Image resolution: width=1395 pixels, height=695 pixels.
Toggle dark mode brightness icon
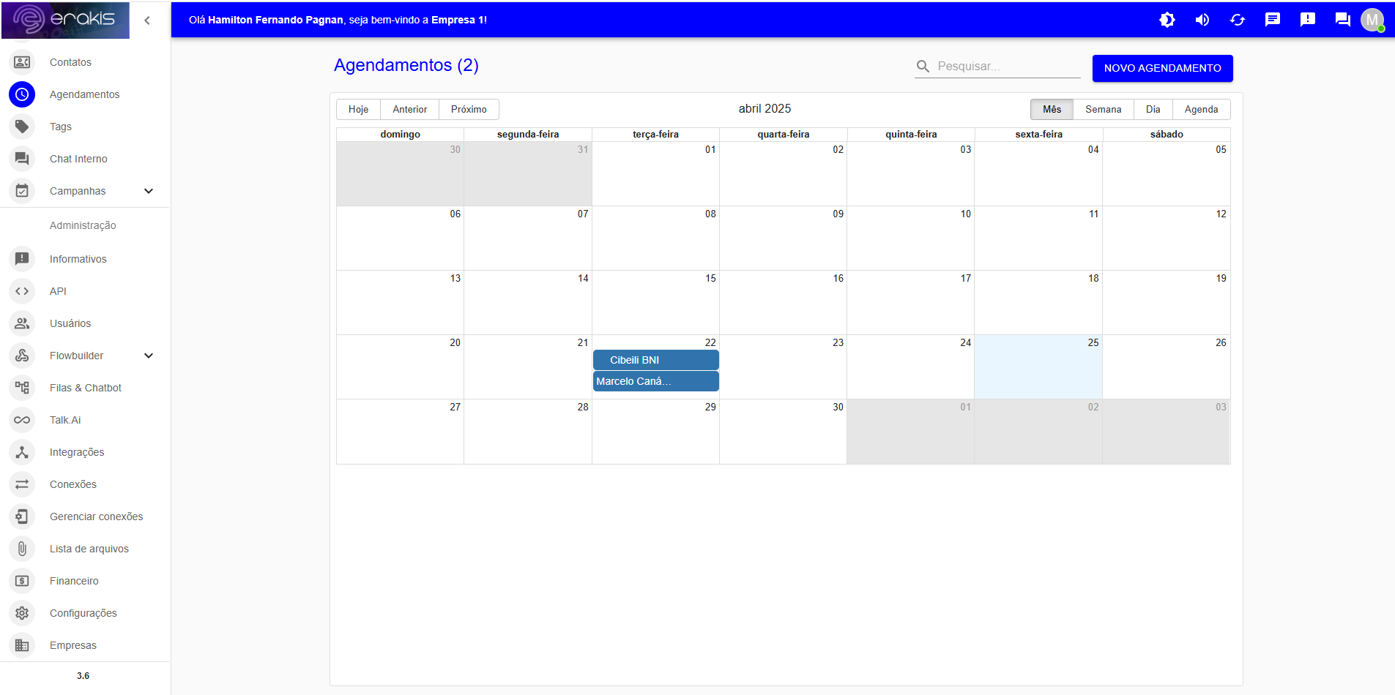pyautogui.click(x=1167, y=20)
